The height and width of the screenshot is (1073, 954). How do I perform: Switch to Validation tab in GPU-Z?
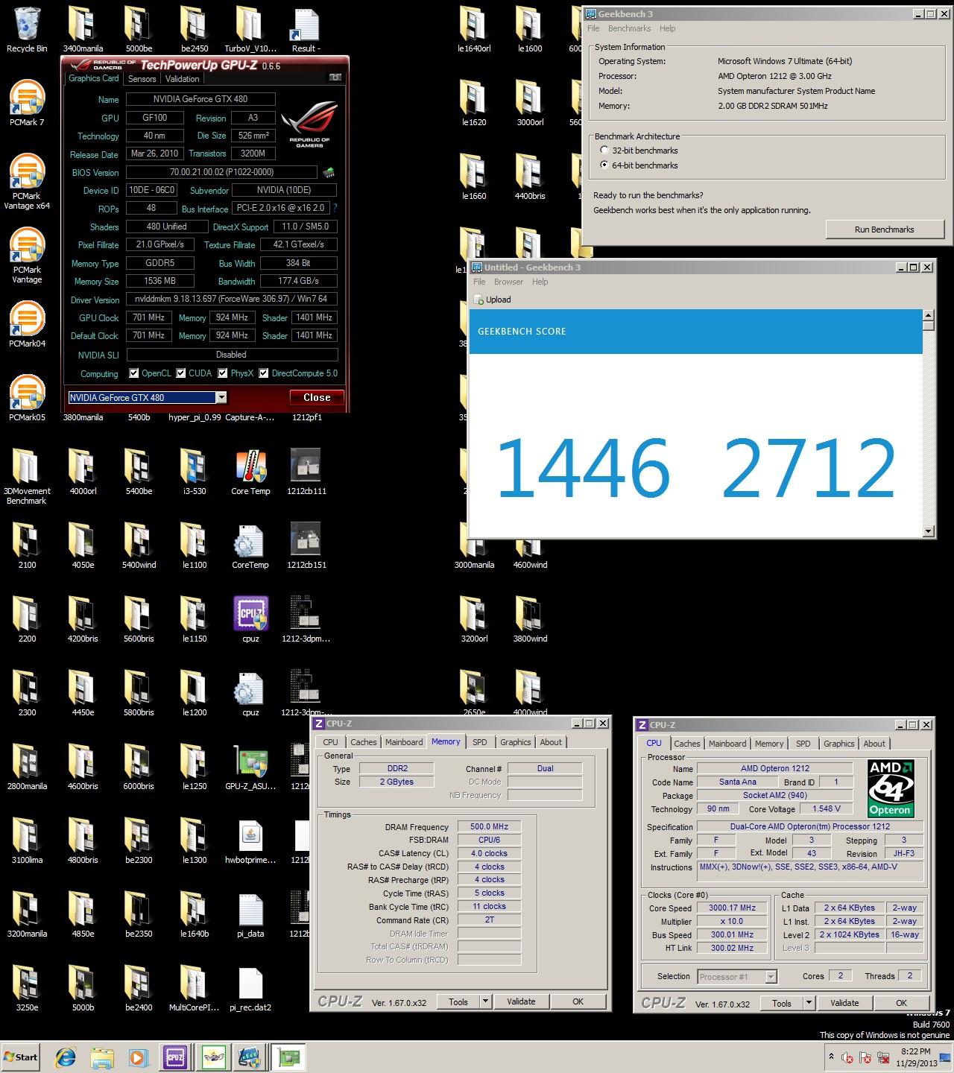tap(182, 78)
